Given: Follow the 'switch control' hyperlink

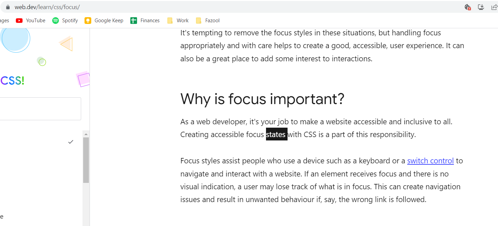Looking at the screenshot, I should click(430, 161).
